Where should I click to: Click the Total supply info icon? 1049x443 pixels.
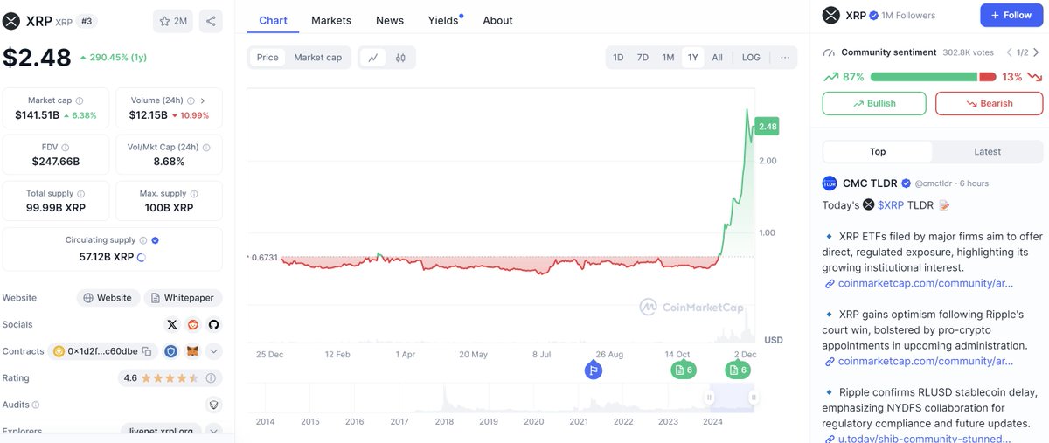(x=81, y=194)
